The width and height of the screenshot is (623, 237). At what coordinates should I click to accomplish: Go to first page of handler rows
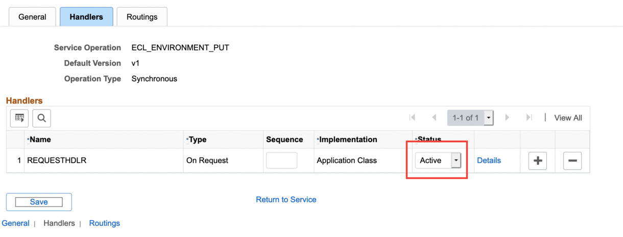(412, 118)
